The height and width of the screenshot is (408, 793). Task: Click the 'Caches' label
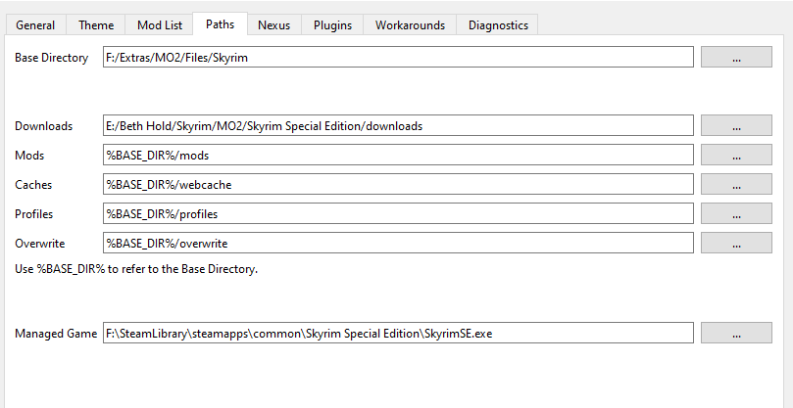[33, 185]
